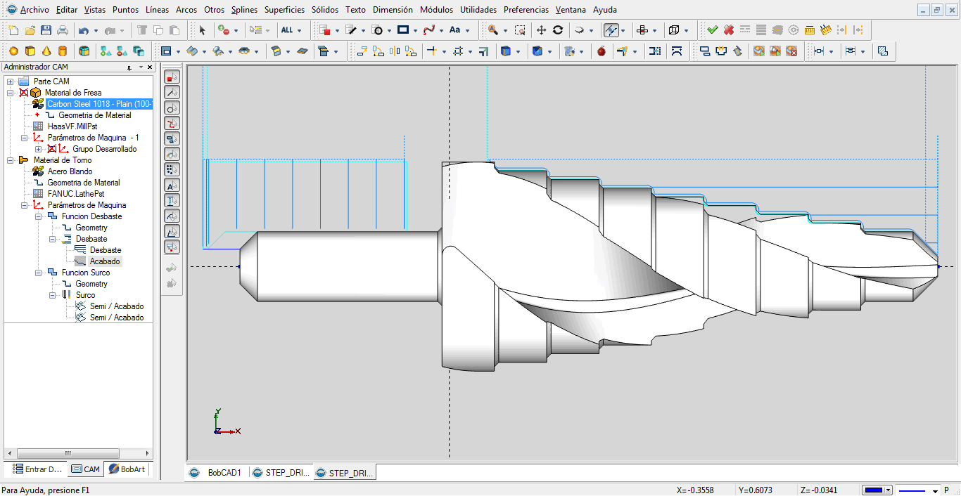Click the green verify checkmark icon
The height and width of the screenshot is (496, 961).
[x=712, y=30]
